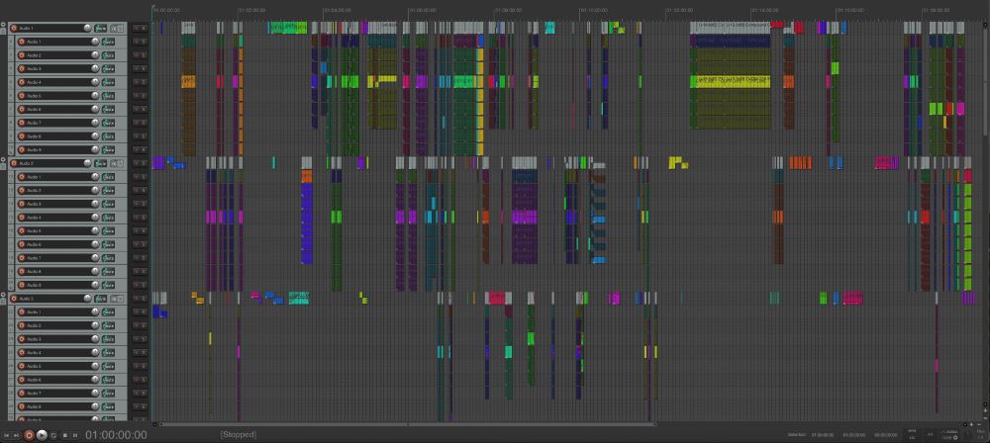Arm the second folder track for recording
The height and width of the screenshot is (443, 990).
pyautogui.click(x=13, y=163)
